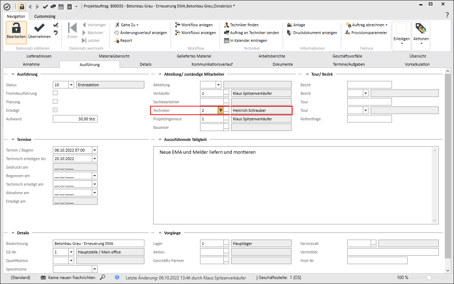Open Provisionsparameter
The width and height of the screenshot is (454, 284).
[x=366, y=33]
